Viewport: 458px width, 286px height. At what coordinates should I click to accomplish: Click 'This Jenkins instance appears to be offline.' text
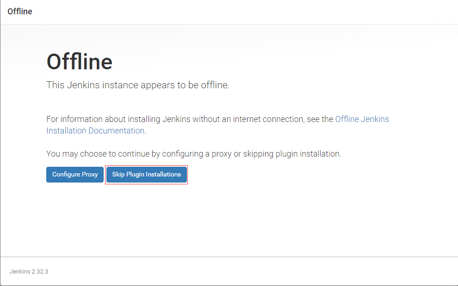coord(138,85)
